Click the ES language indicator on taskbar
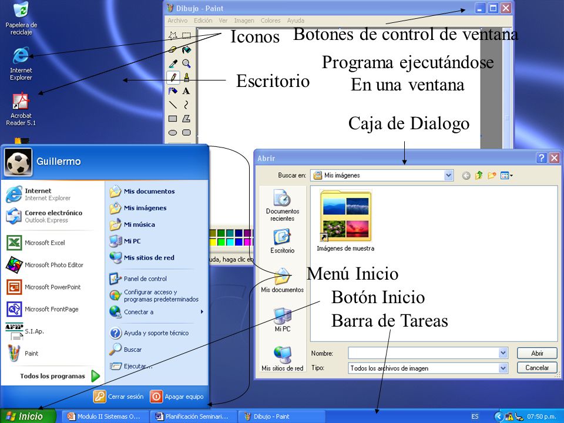 click(475, 417)
